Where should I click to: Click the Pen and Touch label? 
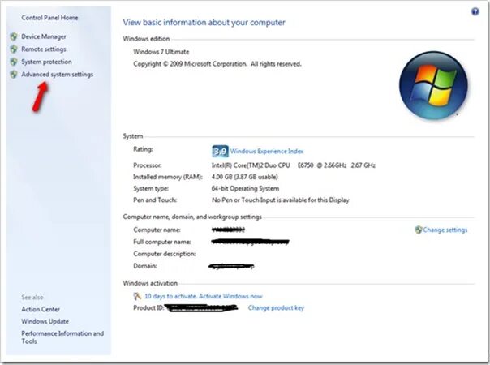[x=155, y=200]
